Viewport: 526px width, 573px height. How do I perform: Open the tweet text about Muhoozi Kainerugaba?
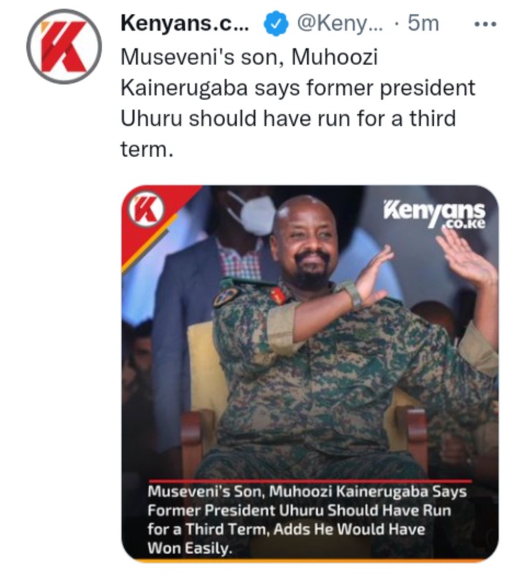(x=298, y=103)
